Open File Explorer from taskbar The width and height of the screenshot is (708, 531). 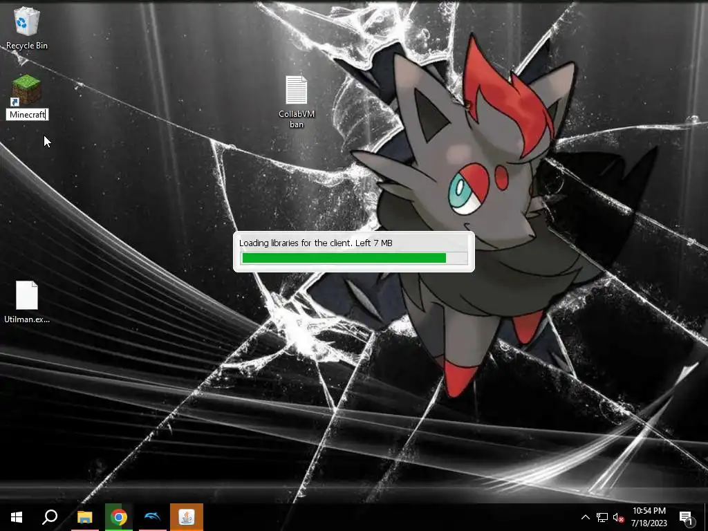point(84,517)
